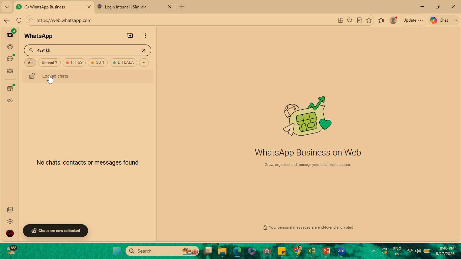Toggle the DITLALA label filter
This screenshot has height=259, width=461.
(x=123, y=62)
